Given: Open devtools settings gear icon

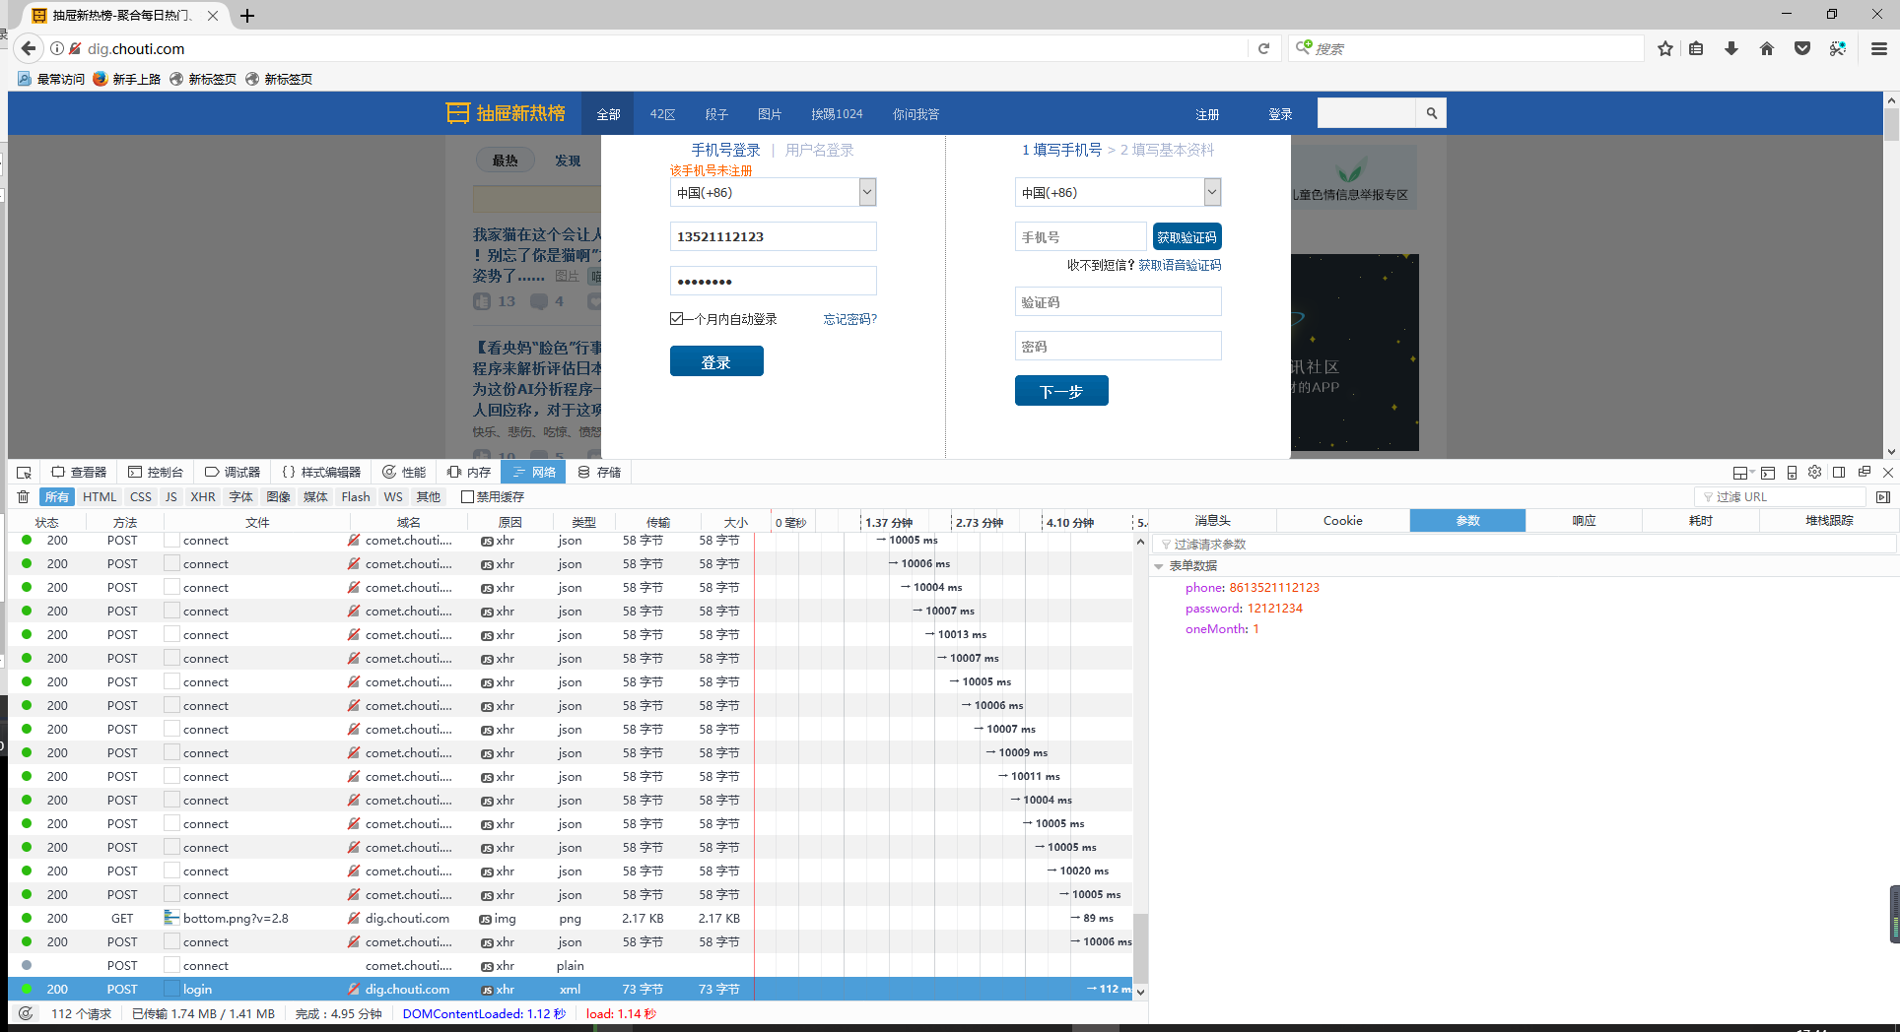Looking at the screenshot, I should pos(1814,473).
